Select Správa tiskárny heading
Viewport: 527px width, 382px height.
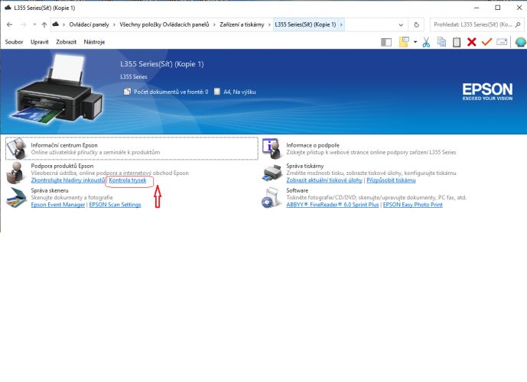click(305, 166)
